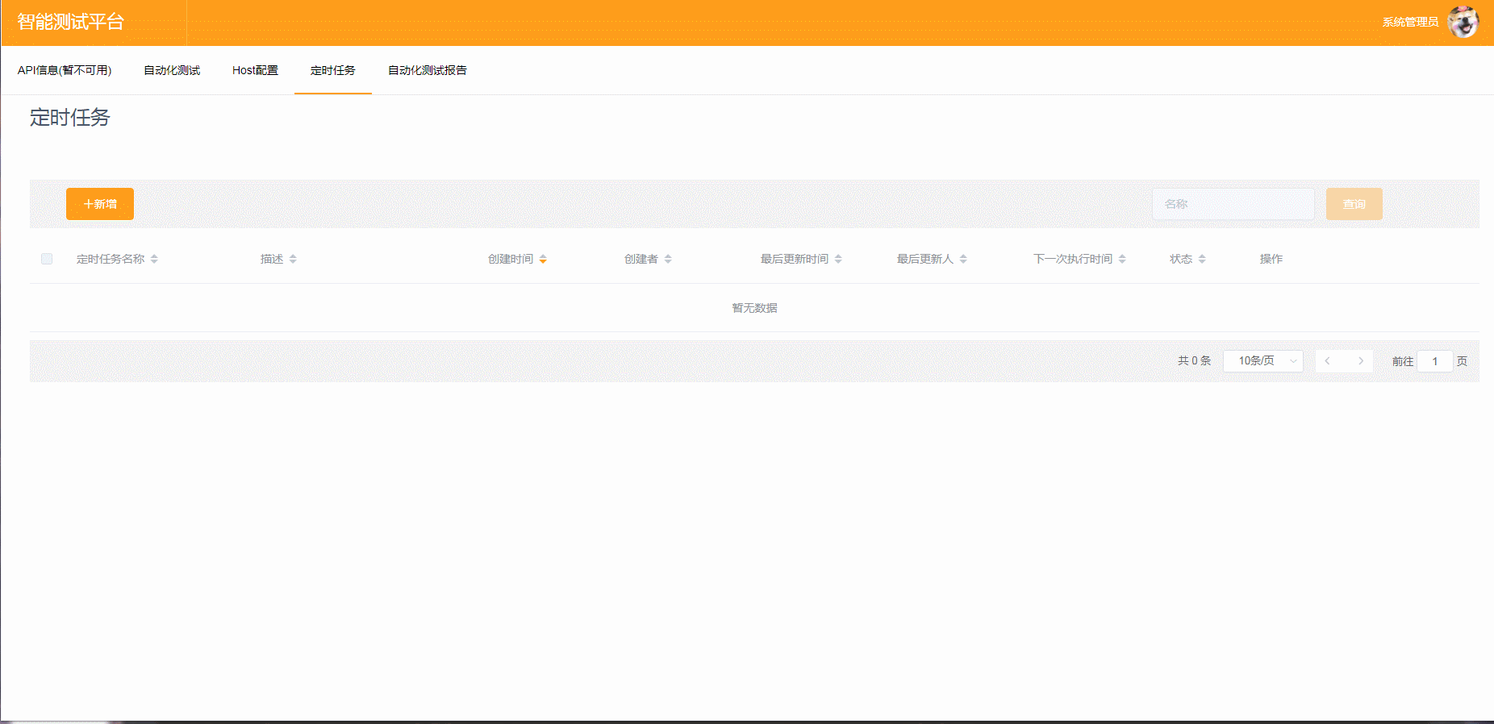
Task: Click the 操作 column header
Action: point(1271,259)
